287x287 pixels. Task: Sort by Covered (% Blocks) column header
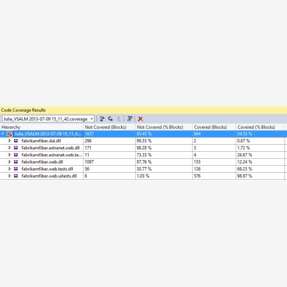coord(260,127)
